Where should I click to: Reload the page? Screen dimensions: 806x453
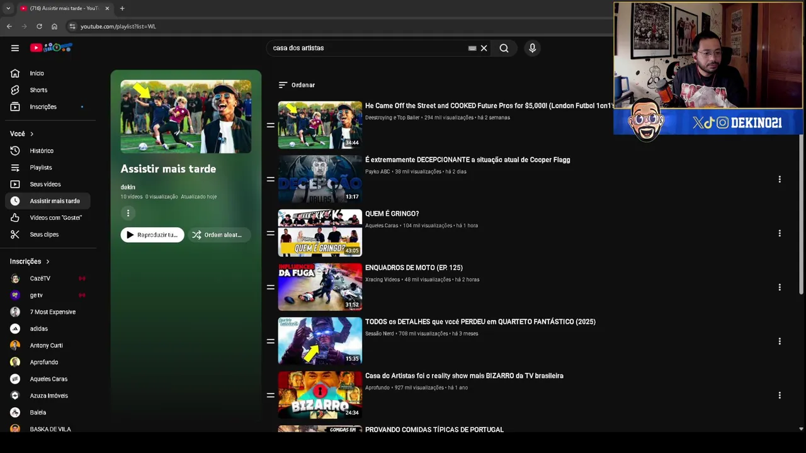[x=39, y=26]
